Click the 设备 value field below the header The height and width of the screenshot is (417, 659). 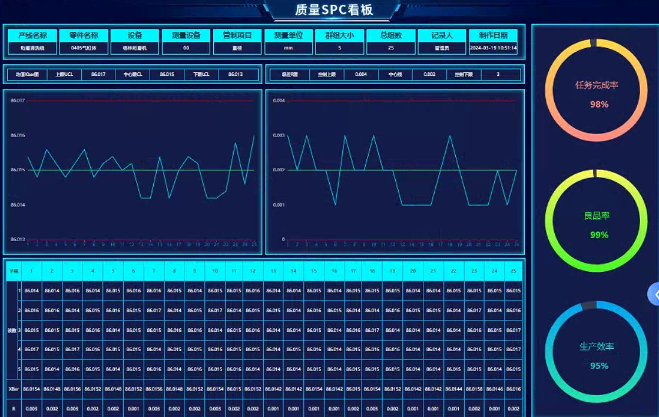[x=134, y=48]
